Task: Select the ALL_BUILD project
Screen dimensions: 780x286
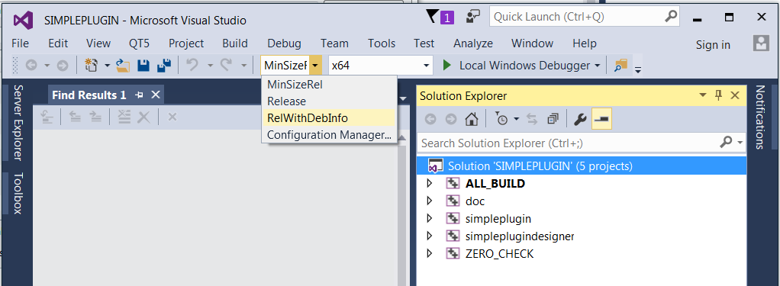Action: point(495,184)
